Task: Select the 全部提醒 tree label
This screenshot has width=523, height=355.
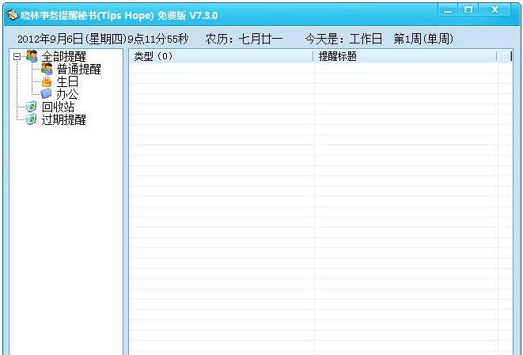Action: point(64,57)
